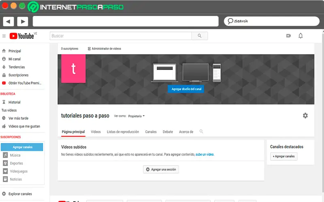Click the browser address bar

tap(126, 21)
